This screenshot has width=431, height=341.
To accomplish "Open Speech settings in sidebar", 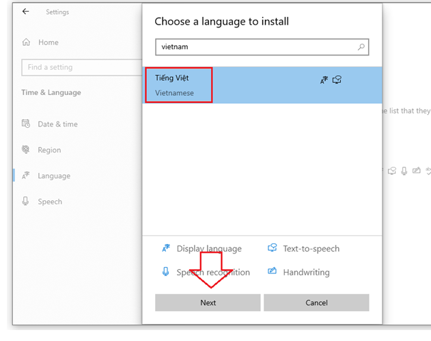I will (x=49, y=202).
